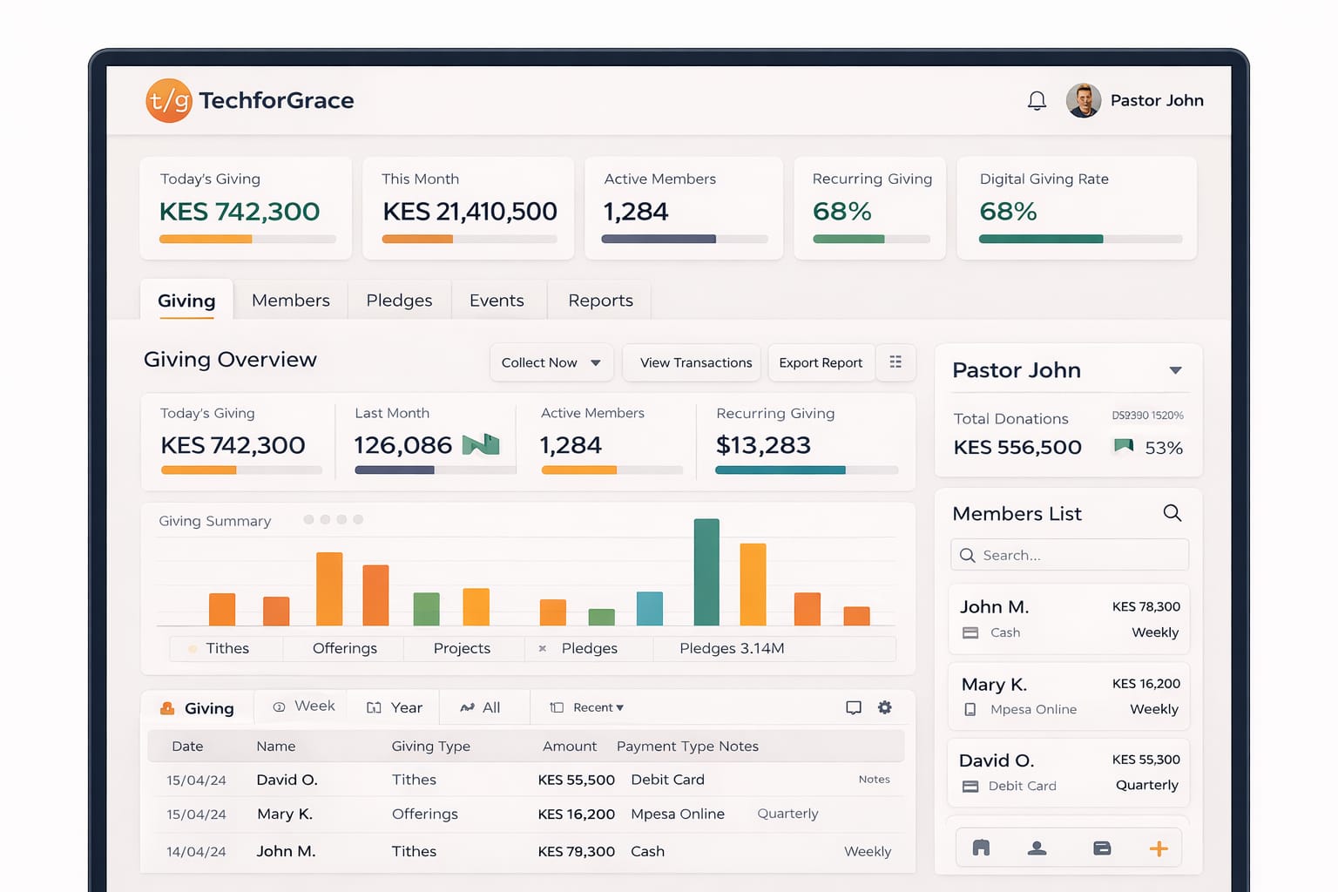Screen dimensions: 1338x892
Task: Click the View Transactions button
Action: coord(695,362)
